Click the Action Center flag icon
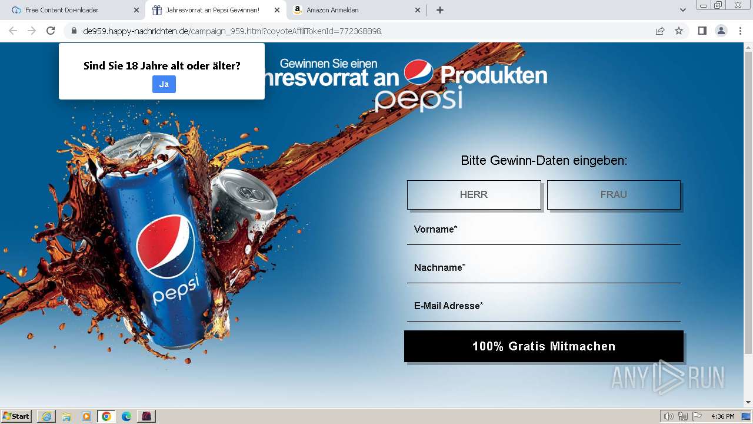Viewport: 753px width, 424px height. [697, 416]
